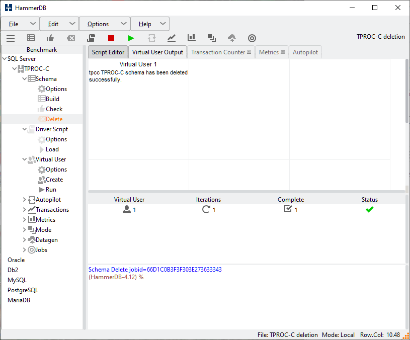The width and height of the screenshot is (410, 340).
Task: Expand the Datagen tree node
Action: click(x=25, y=239)
